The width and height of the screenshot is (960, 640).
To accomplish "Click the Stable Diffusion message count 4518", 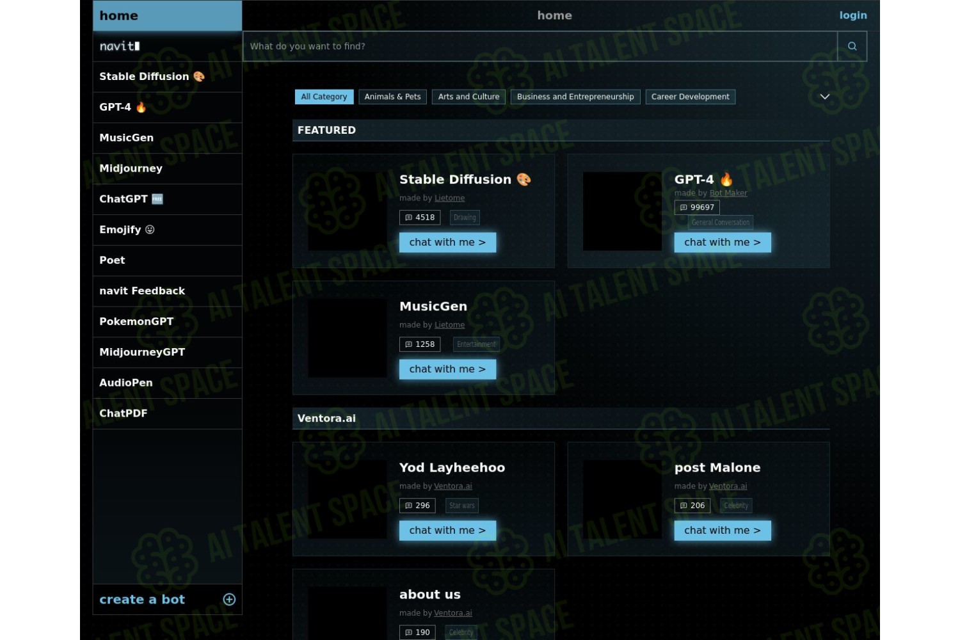I will click(x=420, y=218).
